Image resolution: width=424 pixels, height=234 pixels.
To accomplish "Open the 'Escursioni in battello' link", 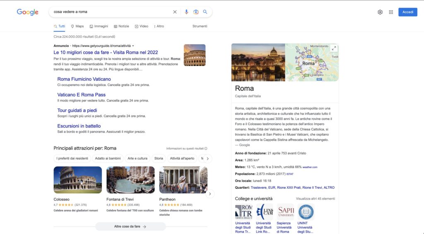I will (x=79, y=126).
